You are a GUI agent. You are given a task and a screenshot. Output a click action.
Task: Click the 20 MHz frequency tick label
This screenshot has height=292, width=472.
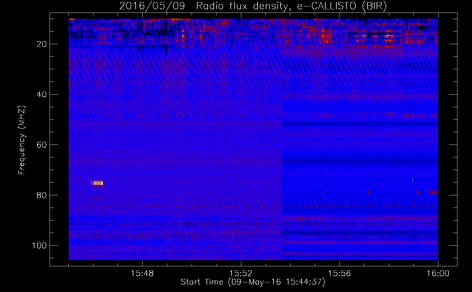click(42, 44)
